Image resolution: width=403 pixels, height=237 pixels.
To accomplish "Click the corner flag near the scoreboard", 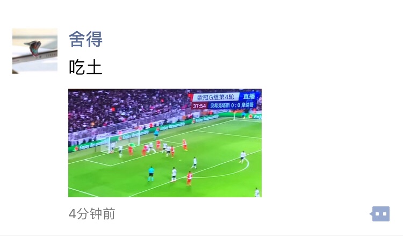I will pyautogui.click(x=234, y=116).
